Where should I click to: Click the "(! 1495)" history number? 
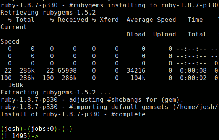click(16, 136)
